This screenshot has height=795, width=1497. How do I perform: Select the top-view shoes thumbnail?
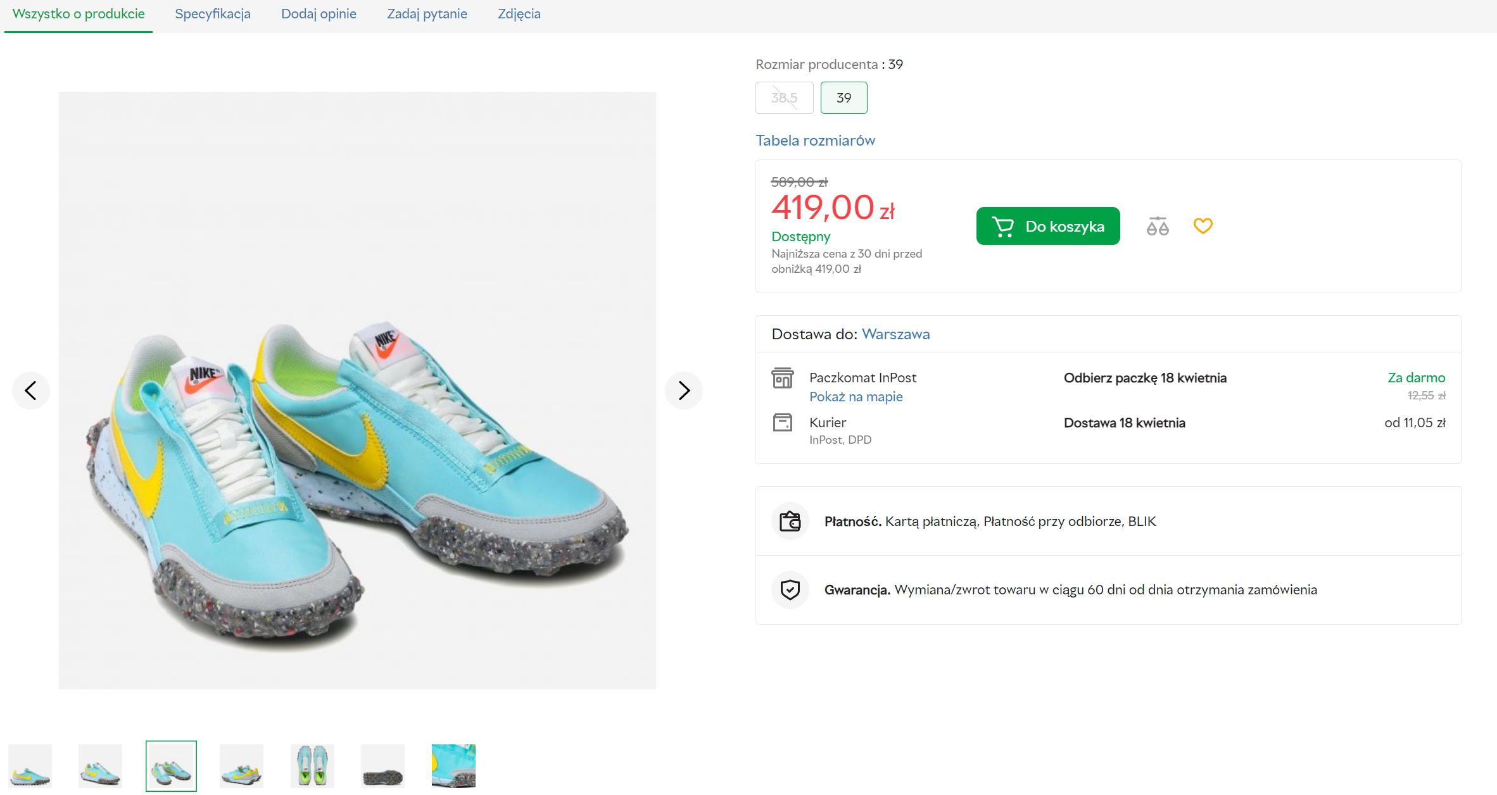(312, 767)
